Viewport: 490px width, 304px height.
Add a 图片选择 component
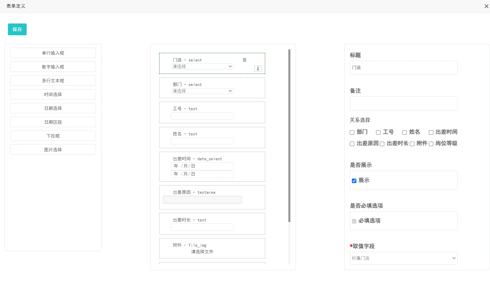[53, 150]
